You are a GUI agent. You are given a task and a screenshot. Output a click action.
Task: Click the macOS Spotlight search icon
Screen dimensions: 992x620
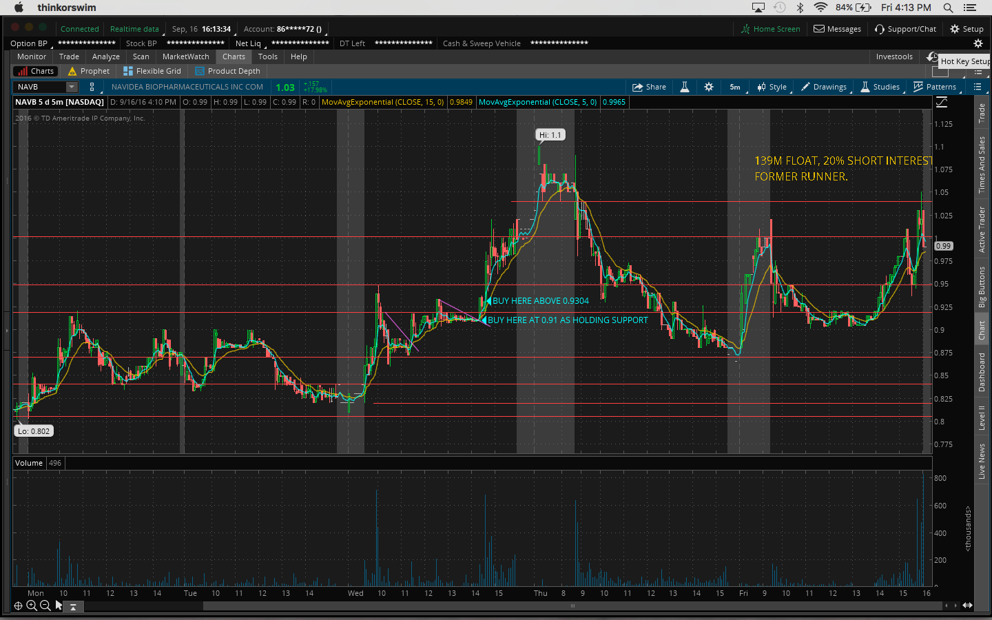tap(949, 8)
